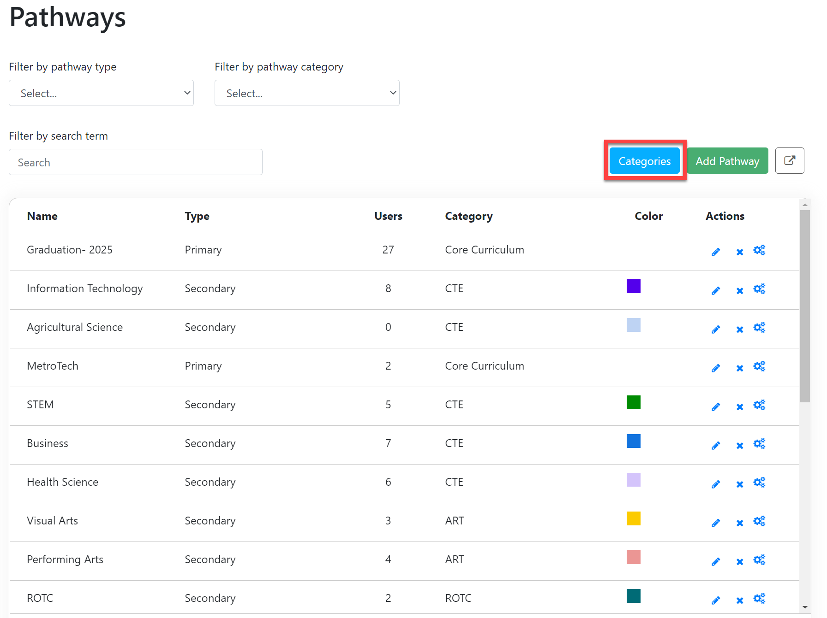Open settings gears for Agricultural Science
Viewport: 827px width, 618px height.
759,328
